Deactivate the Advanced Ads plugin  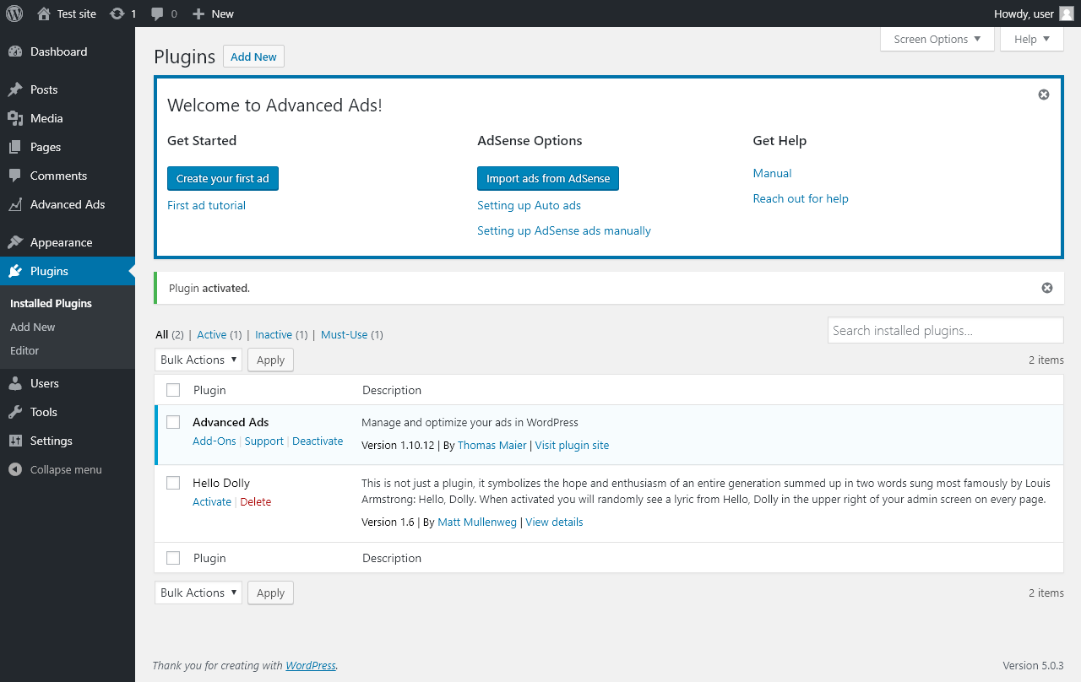pos(318,441)
